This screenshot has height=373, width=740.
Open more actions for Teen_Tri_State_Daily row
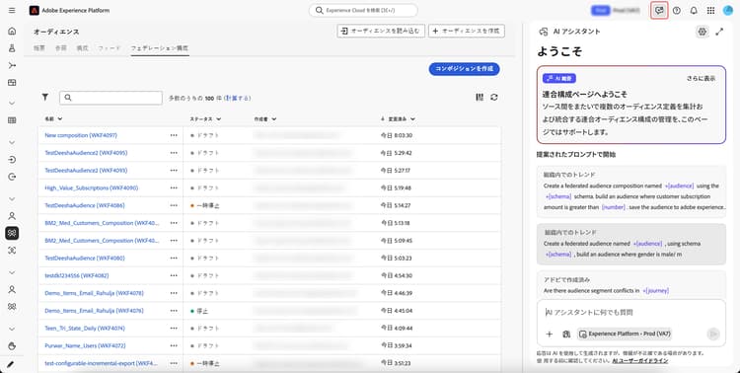pos(174,329)
